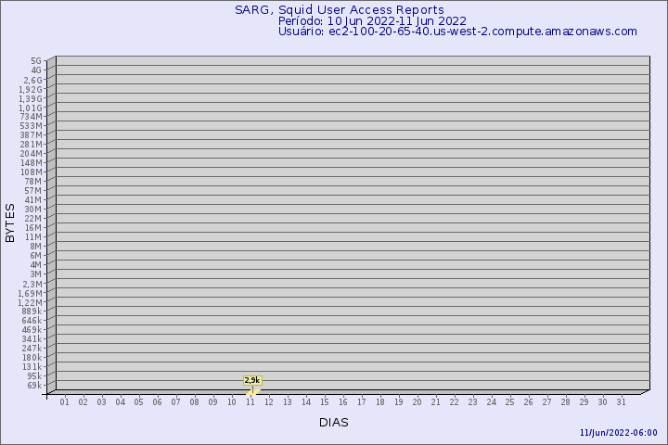Screen dimensions: 668x445
Task: Click day 20 on the x-axis
Action: pyautogui.click(x=417, y=402)
